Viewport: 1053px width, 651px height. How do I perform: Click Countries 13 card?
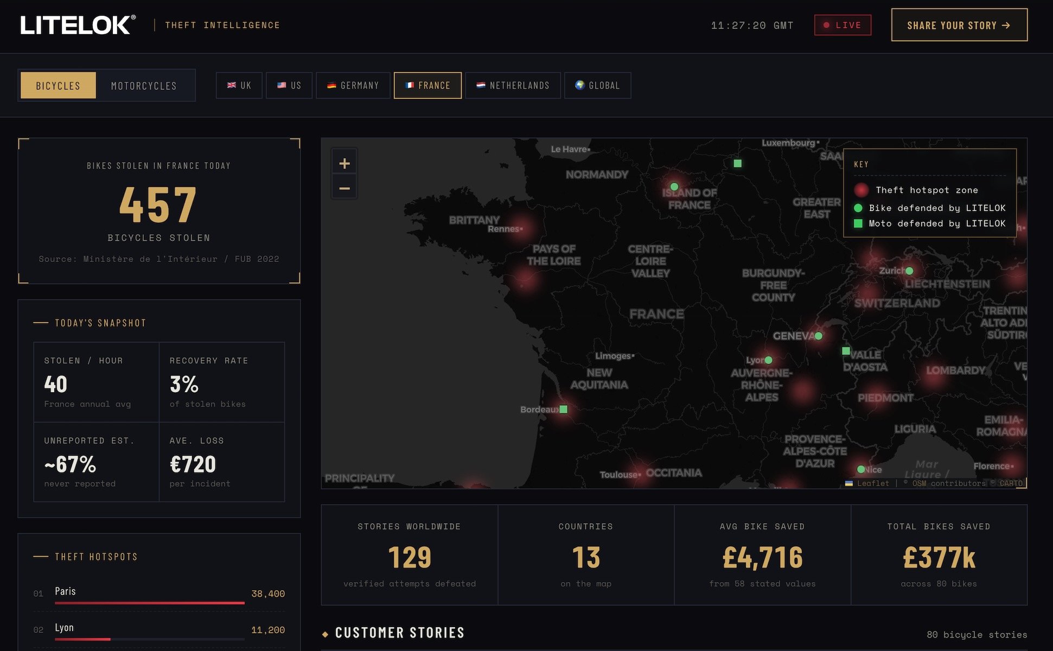coord(586,555)
